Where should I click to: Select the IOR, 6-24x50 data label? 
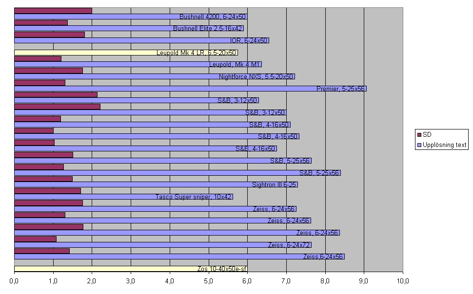249,40
